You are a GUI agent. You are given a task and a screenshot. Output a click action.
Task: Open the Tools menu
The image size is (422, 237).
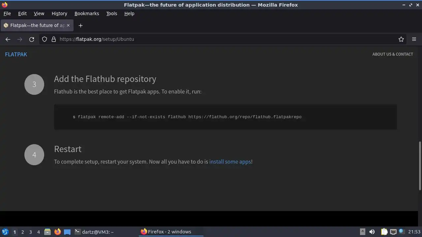pyautogui.click(x=111, y=13)
